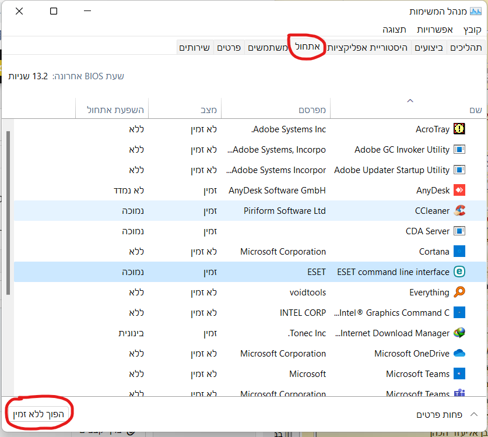Click the 13.2 שניות BIOS time text

click(x=28, y=76)
